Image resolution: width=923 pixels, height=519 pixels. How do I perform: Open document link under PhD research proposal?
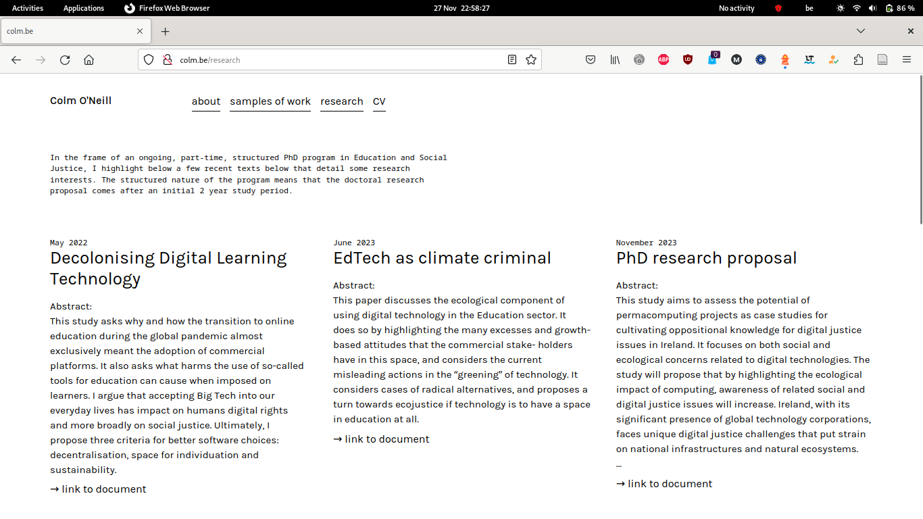coord(664,484)
